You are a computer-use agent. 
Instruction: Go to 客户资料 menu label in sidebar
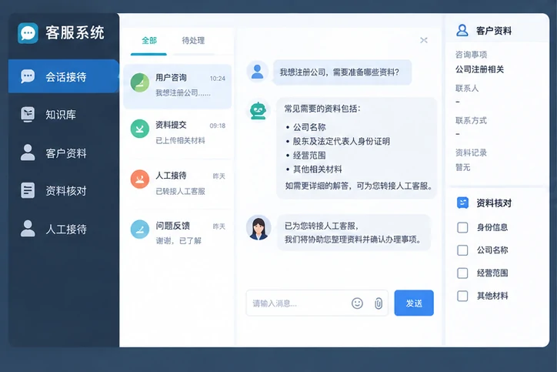click(x=66, y=153)
